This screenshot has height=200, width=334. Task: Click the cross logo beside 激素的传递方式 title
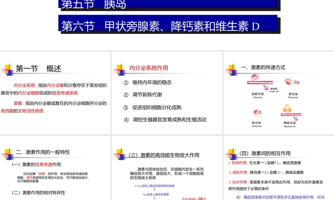(232, 69)
